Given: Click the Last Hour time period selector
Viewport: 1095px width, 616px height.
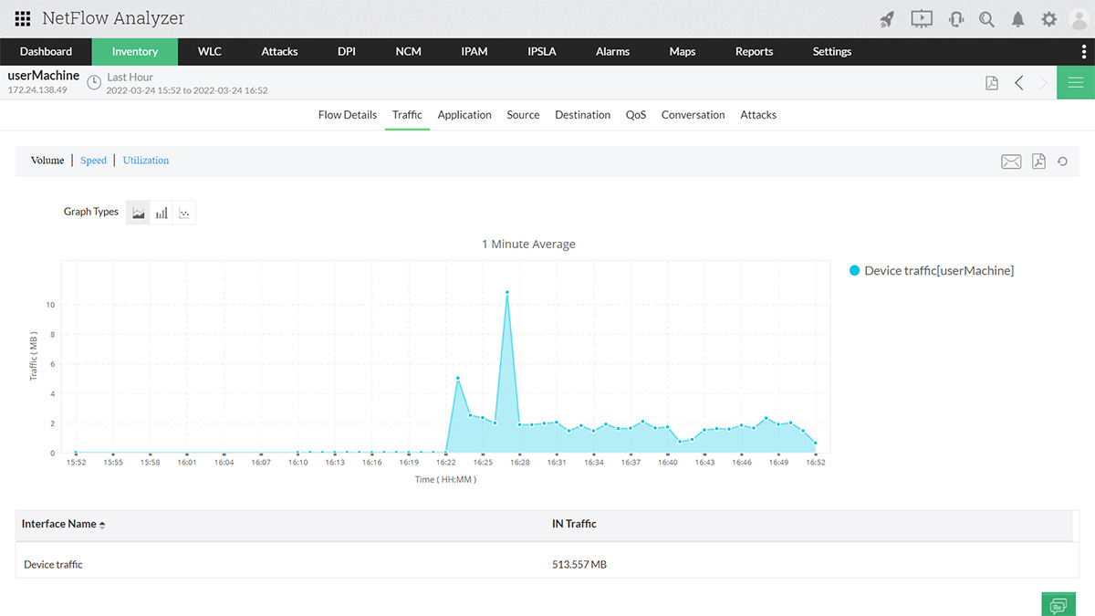Looking at the screenshot, I should [129, 78].
